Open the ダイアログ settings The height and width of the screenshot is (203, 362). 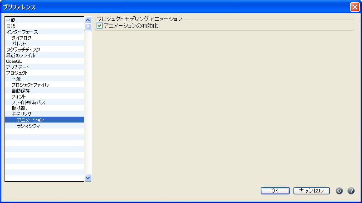pyautogui.click(x=44, y=38)
